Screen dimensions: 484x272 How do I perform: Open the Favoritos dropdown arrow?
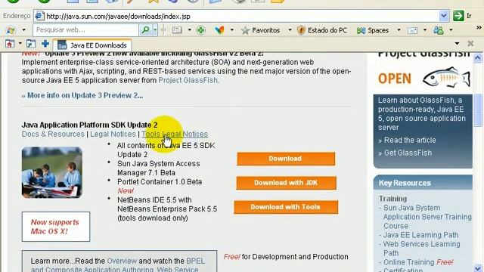290,30
